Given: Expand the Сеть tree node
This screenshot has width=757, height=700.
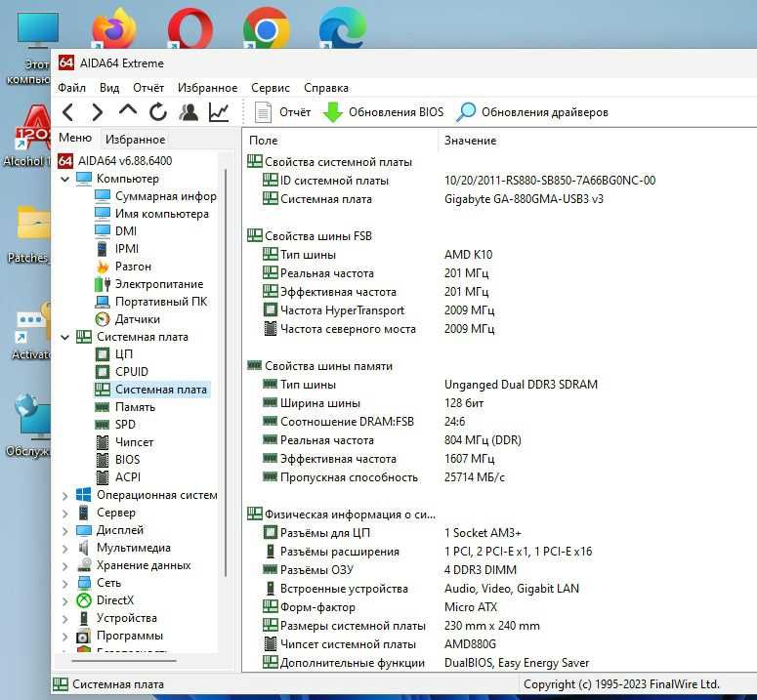Looking at the screenshot, I should (65, 584).
